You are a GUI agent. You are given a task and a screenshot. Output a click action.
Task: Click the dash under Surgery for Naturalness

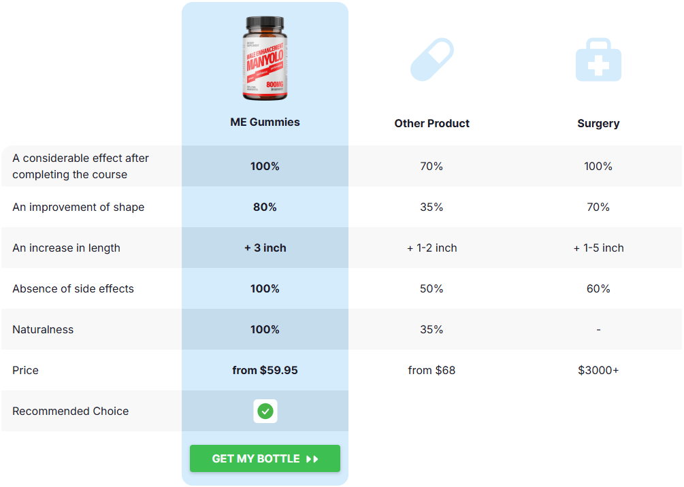point(598,329)
